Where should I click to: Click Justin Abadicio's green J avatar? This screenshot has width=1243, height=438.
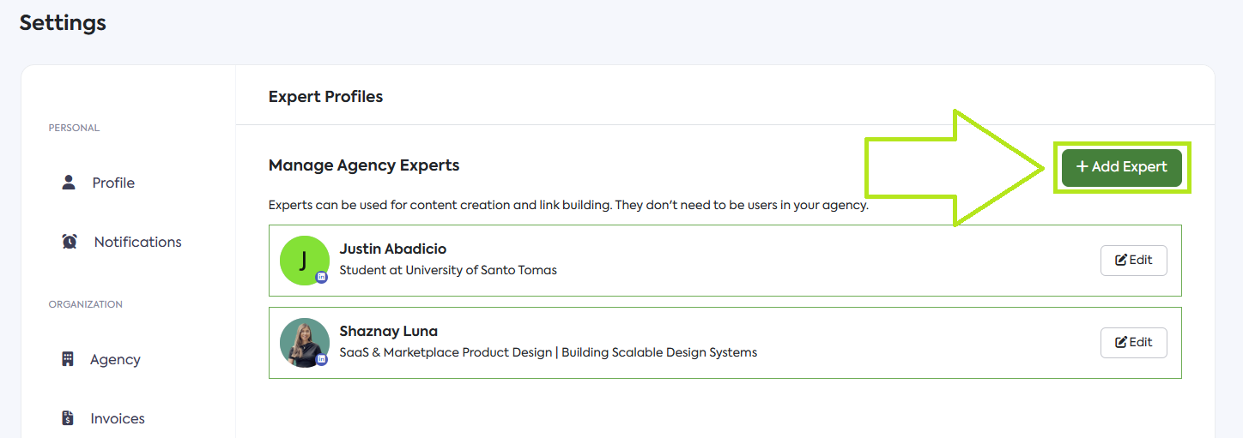pyautogui.click(x=305, y=261)
